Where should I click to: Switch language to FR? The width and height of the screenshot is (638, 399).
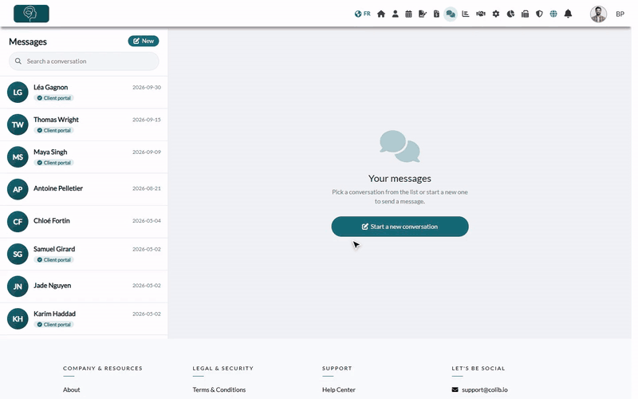(x=363, y=14)
